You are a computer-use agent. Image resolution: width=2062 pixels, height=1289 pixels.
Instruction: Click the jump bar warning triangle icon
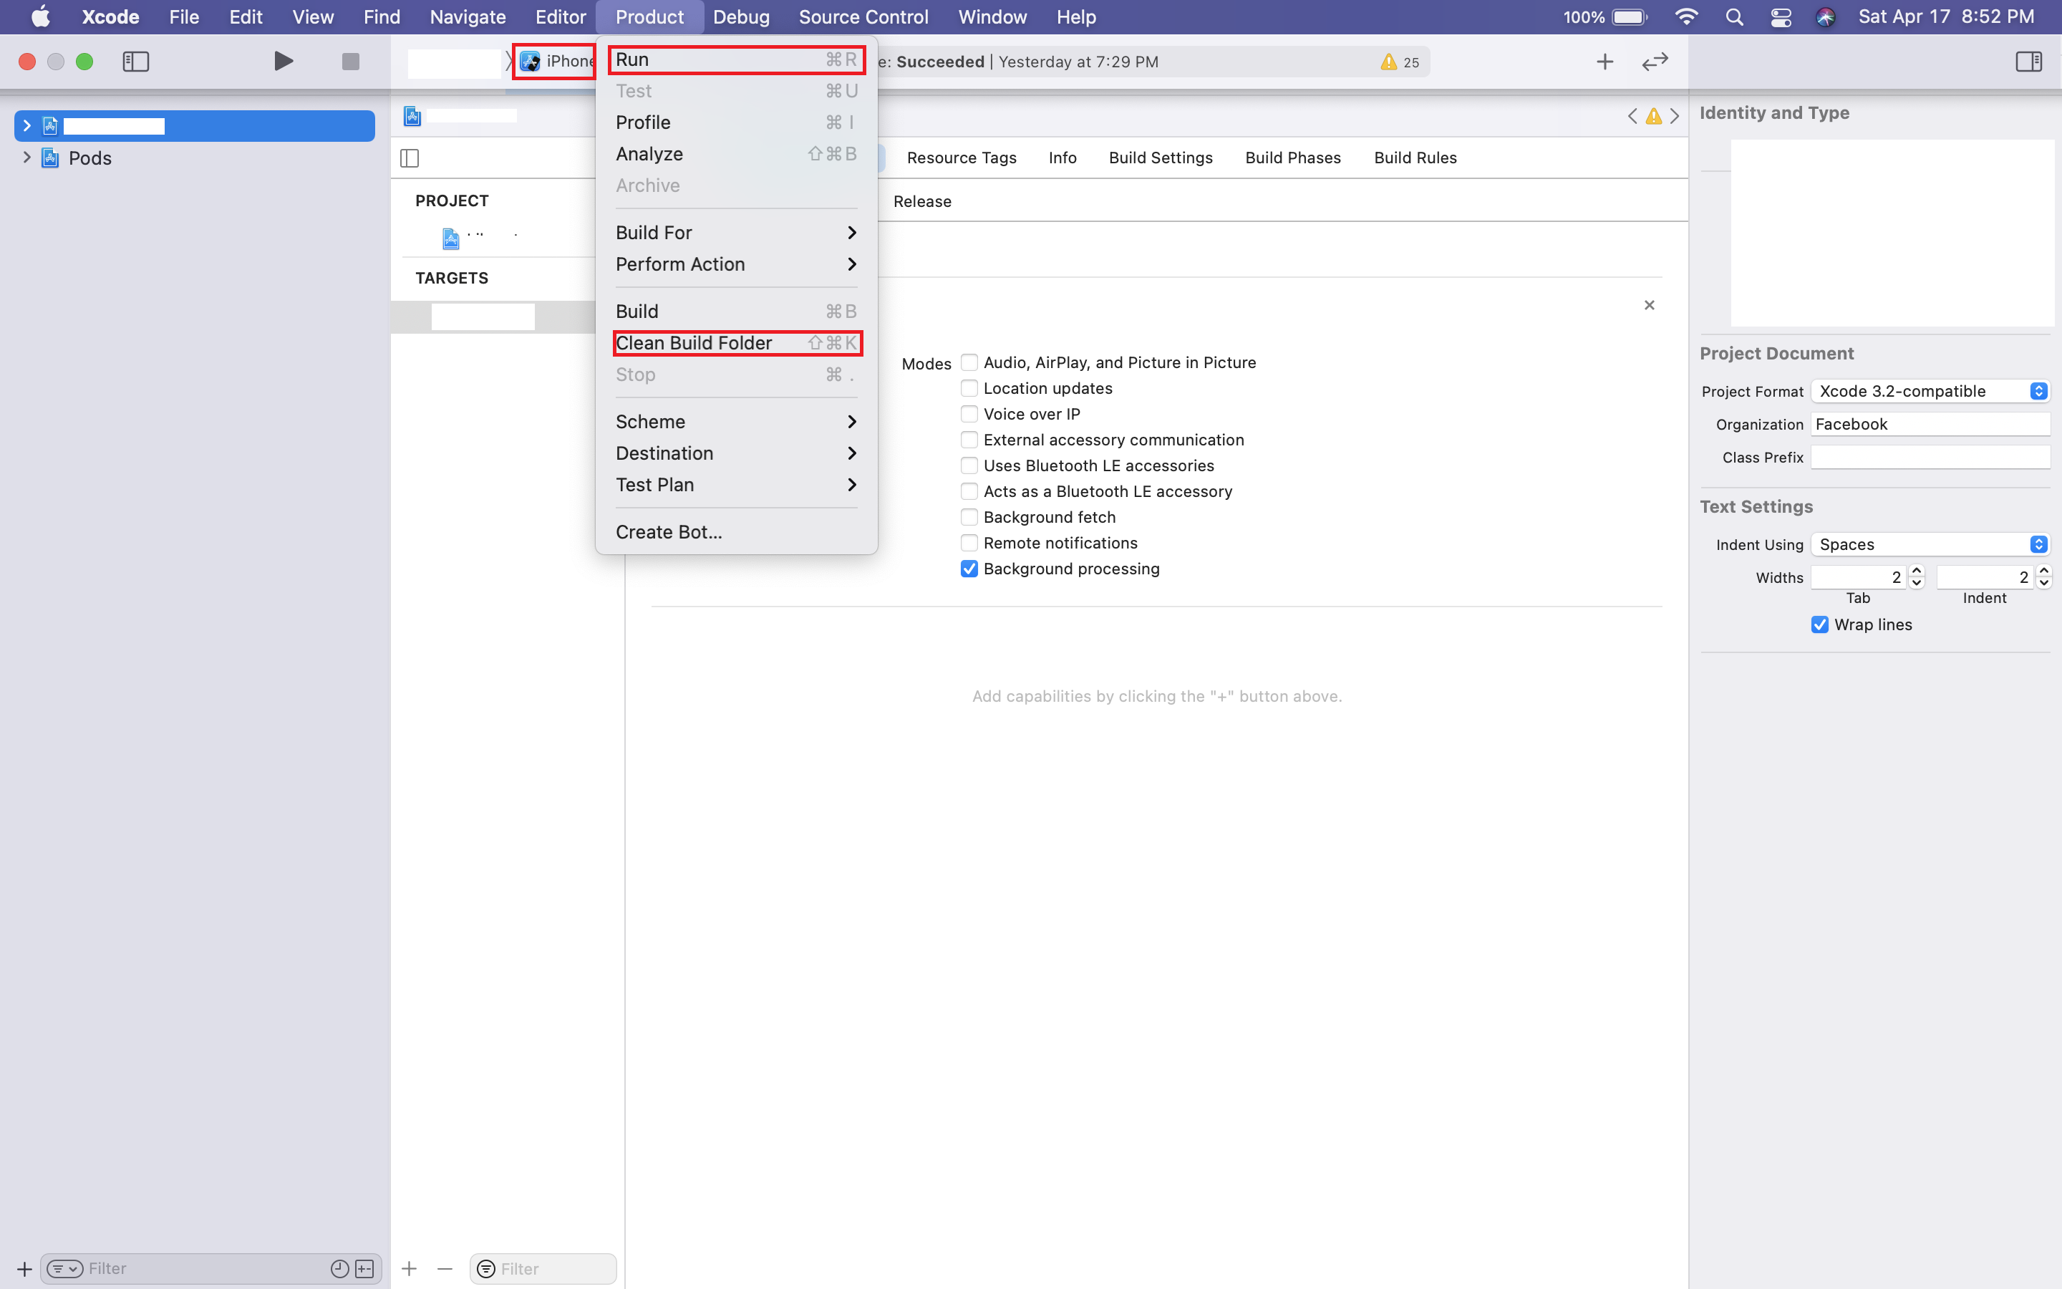[x=1653, y=116]
